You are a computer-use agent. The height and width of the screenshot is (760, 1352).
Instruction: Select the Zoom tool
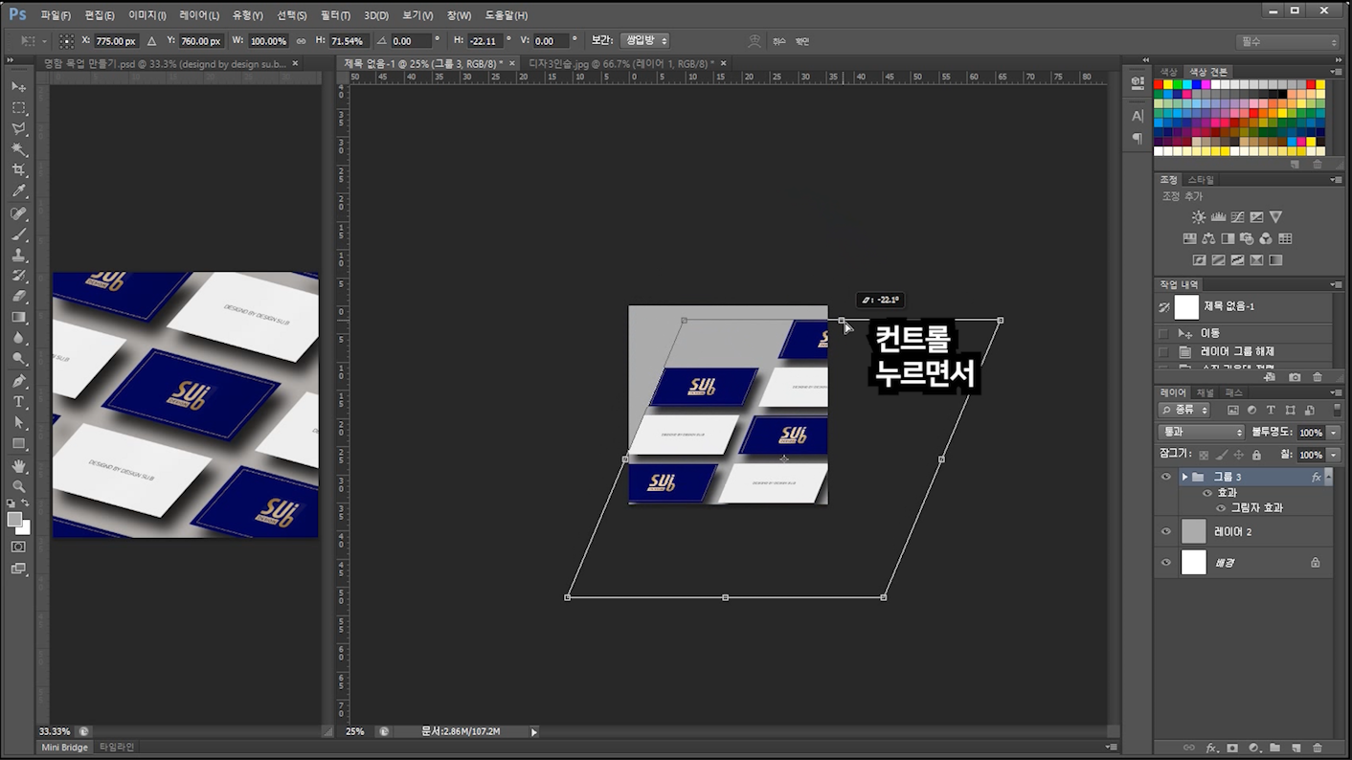(19, 487)
